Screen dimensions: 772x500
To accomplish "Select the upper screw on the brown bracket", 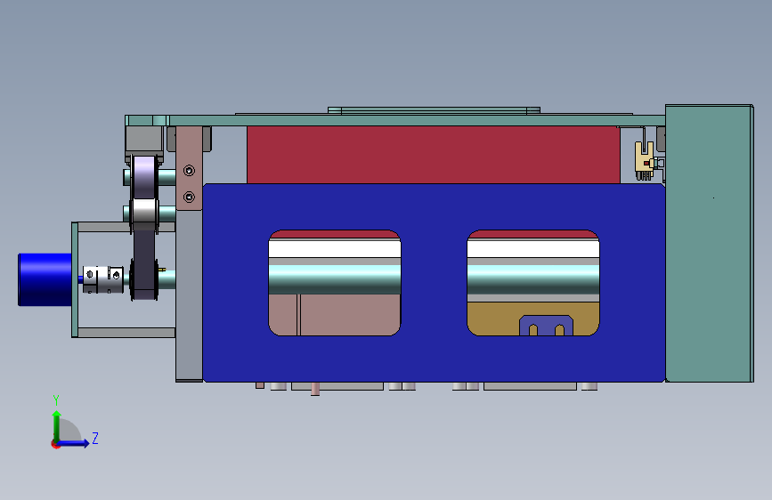I will 189,170.
